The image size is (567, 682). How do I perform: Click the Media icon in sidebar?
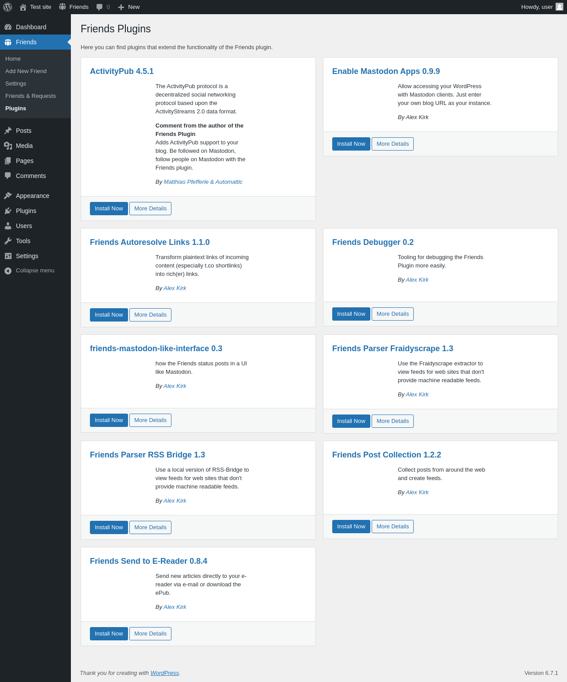click(8, 146)
